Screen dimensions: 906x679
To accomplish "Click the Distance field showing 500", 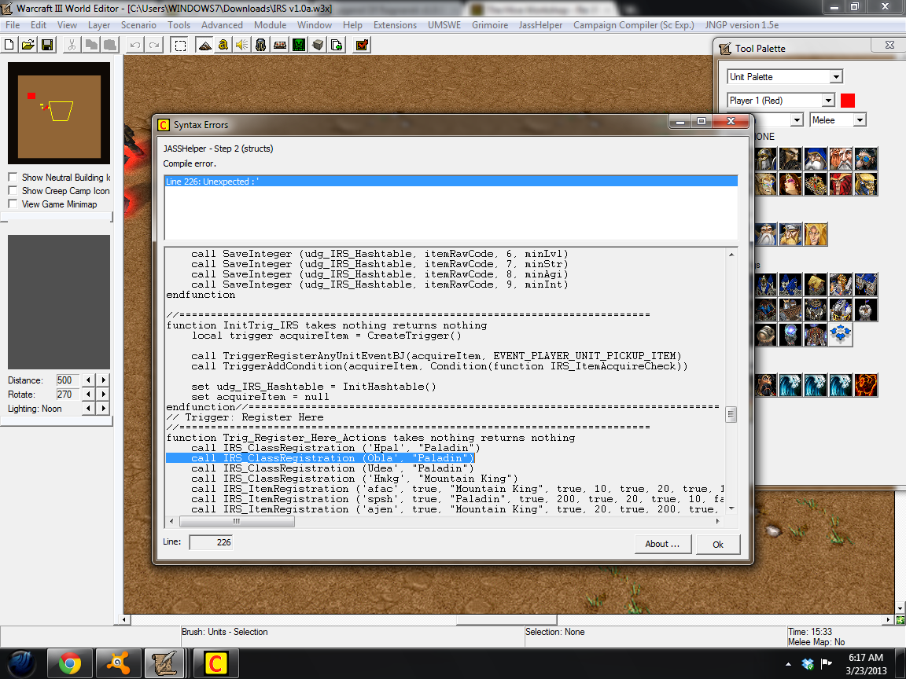I will tap(68, 380).
